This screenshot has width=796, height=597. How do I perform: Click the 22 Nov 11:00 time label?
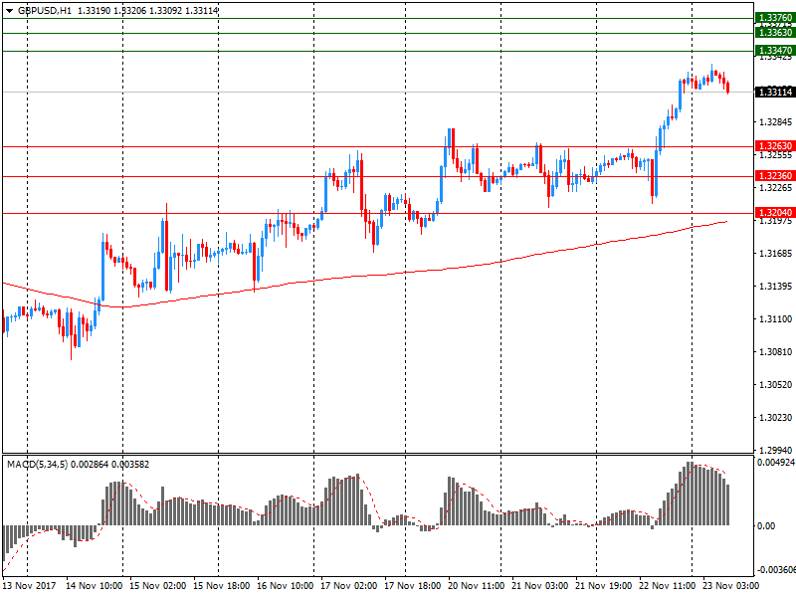667,586
